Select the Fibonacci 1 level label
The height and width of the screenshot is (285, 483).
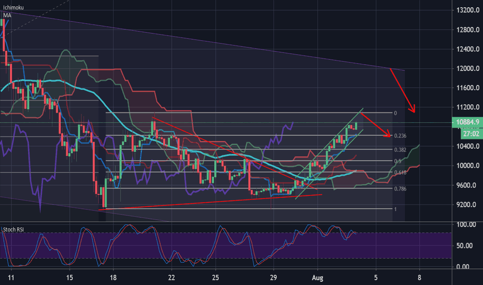click(x=395, y=209)
